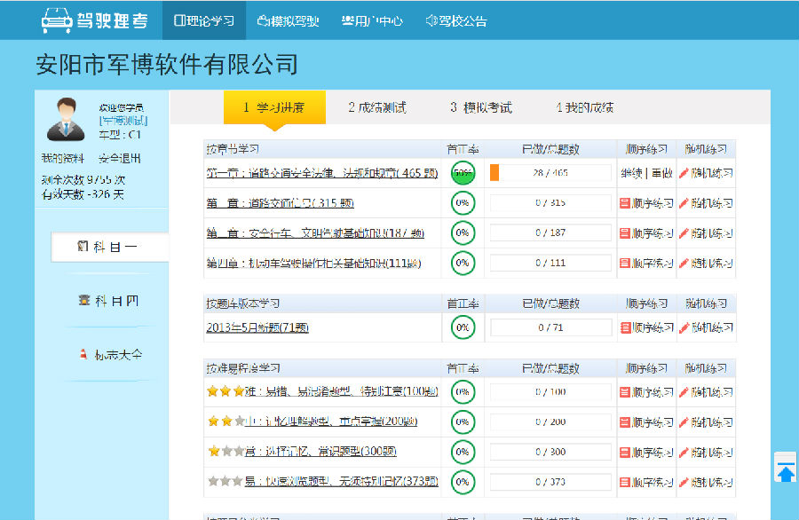The image size is (799, 520).
Task: Open the 驾校公告 navigation tab
Action: pyautogui.click(x=456, y=21)
